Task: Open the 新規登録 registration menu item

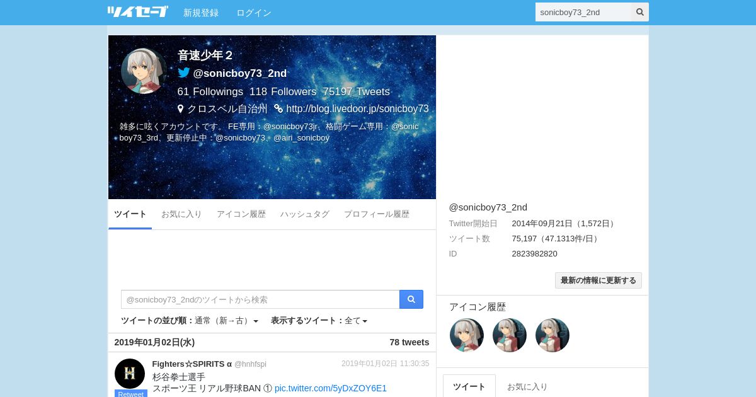Action: point(201,13)
